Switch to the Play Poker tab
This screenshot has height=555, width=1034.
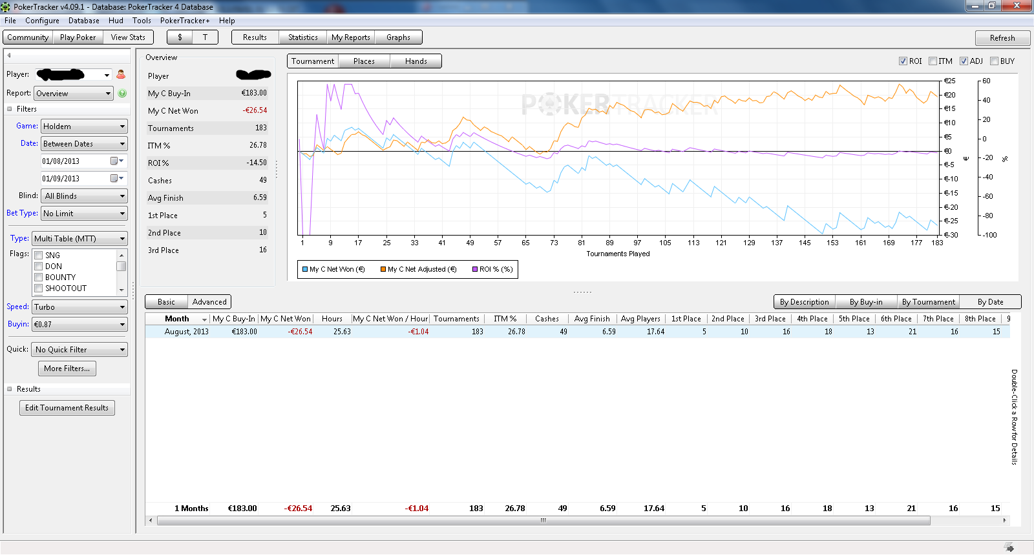78,37
